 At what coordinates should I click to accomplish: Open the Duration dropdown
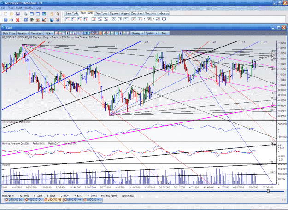pyautogui.click(x=23, y=33)
